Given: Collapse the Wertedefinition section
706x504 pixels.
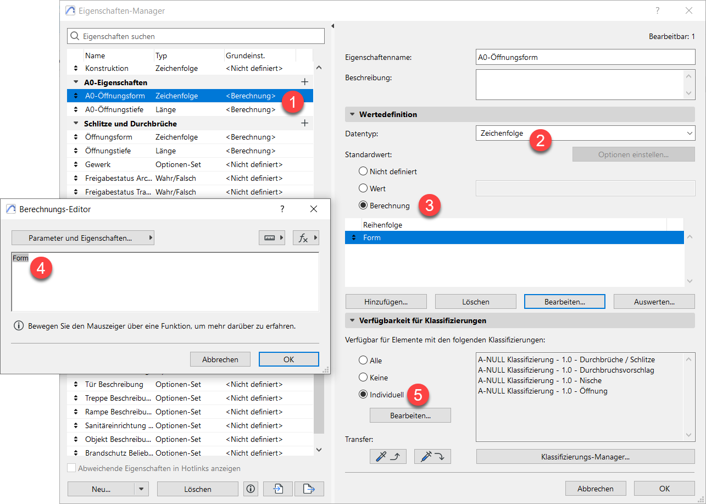Looking at the screenshot, I should [352, 114].
